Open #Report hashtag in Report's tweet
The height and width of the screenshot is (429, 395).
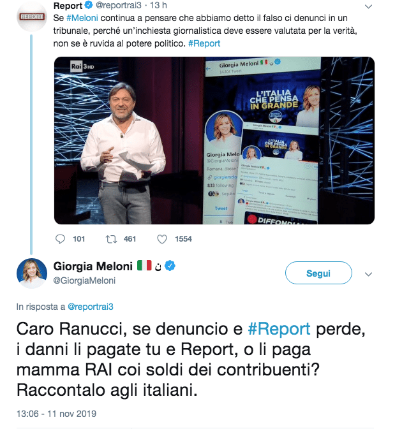point(204,43)
